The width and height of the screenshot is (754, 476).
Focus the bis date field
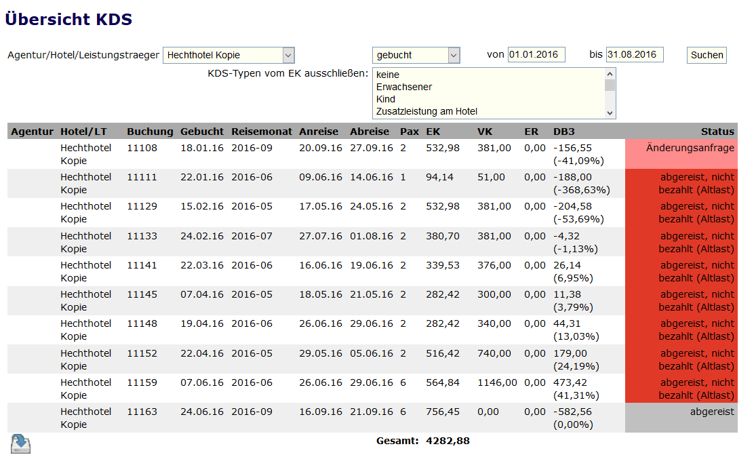634,55
